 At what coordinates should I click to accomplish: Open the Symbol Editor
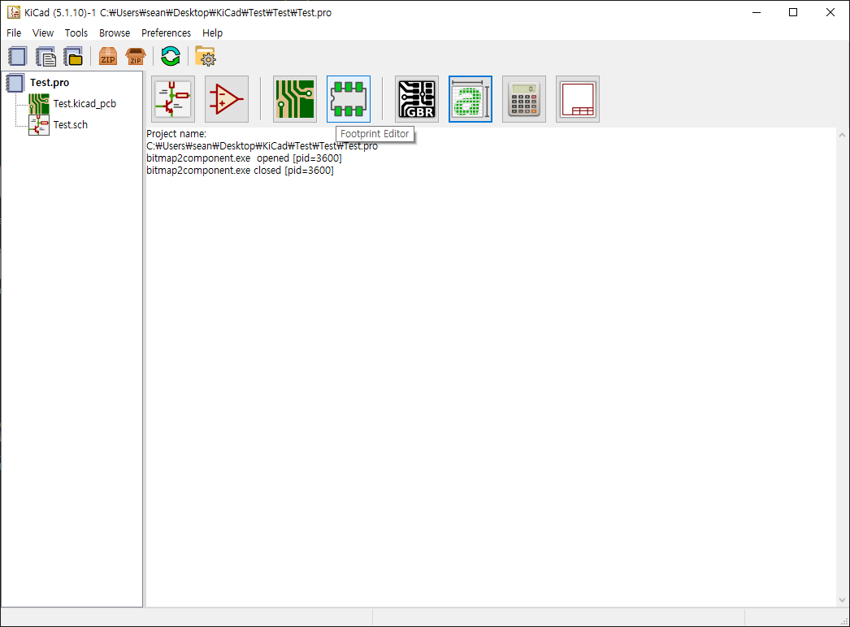227,99
